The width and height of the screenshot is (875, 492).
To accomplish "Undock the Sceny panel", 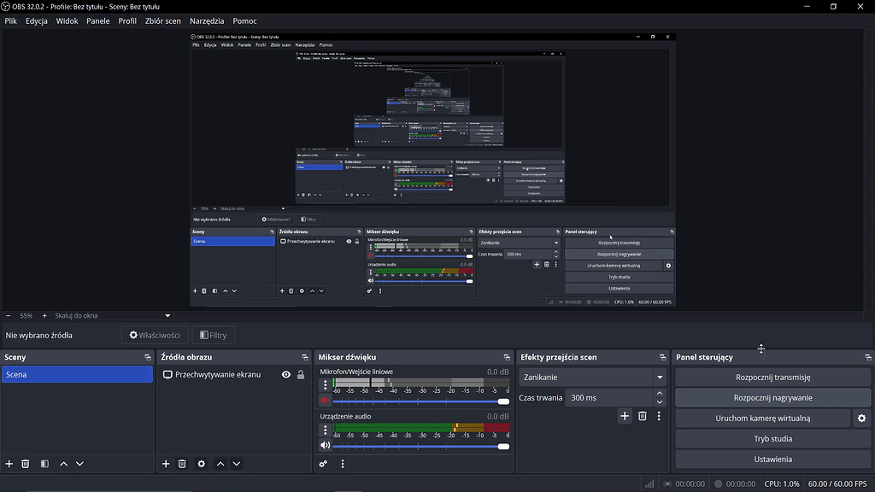I will (148, 358).
